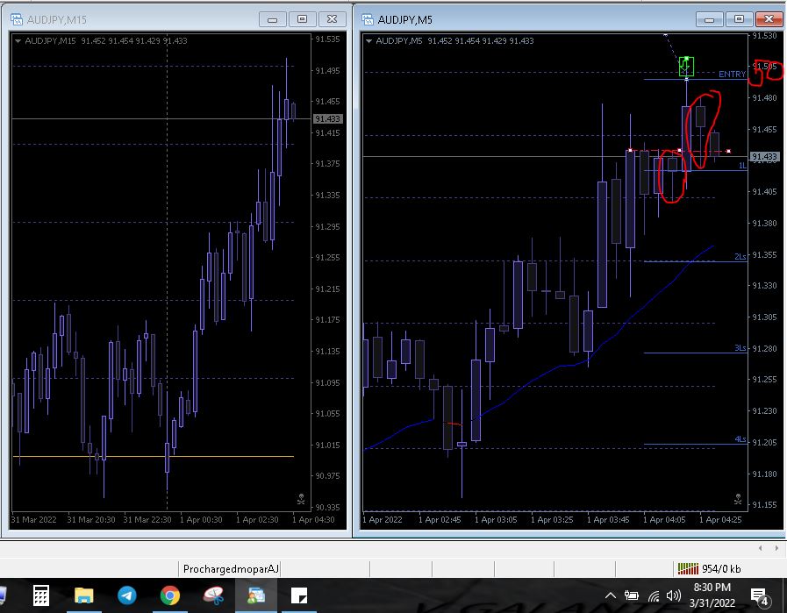The width and height of the screenshot is (787, 613).
Task: Click the Wi-Fi network icon in system tray
Action: pyautogui.click(x=654, y=596)
